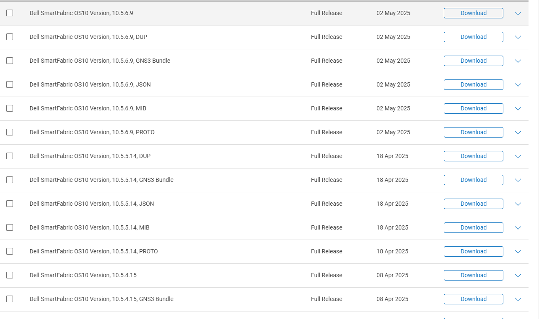Select checkbox for 10.5.5.14, GNS3 Bundle
539x319 pixels.
10,180
